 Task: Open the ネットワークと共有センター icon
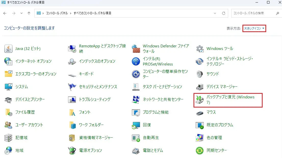click(136, 100)
